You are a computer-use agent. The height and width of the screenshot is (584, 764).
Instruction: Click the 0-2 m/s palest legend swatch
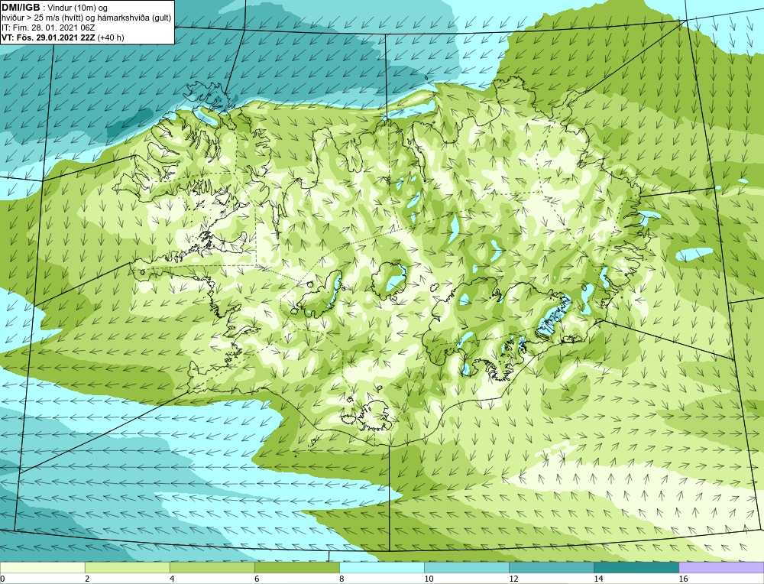(x=42, y=567)
